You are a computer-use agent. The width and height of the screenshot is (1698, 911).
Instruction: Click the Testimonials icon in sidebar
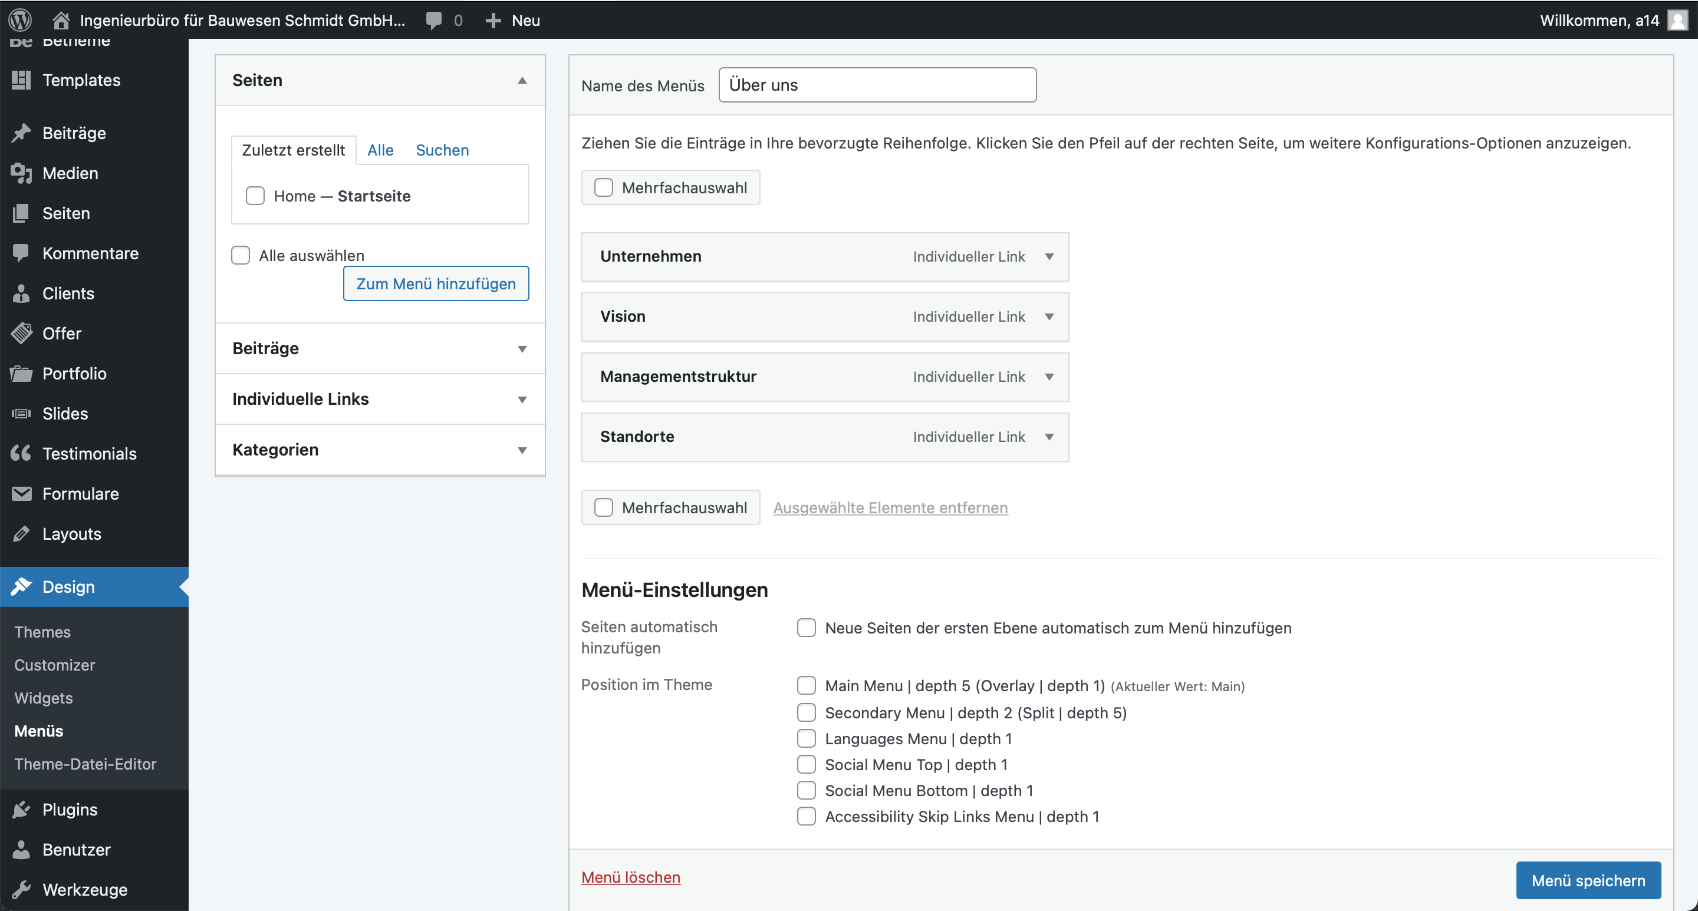point(21,453)
